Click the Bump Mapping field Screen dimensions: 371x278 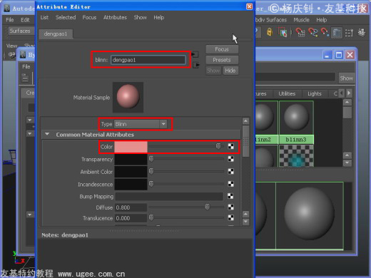pyautogui.click(x=169, y=196)
